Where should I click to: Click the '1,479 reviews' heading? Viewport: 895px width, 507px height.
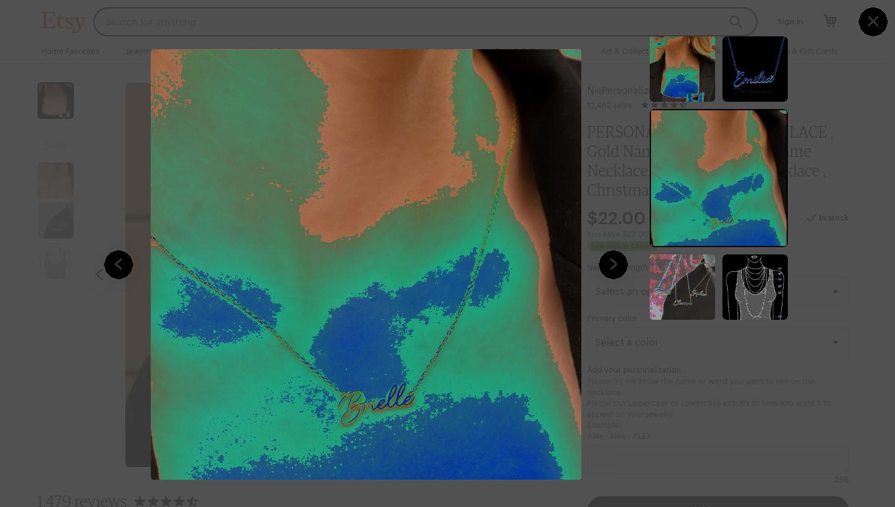pos(82,500)
